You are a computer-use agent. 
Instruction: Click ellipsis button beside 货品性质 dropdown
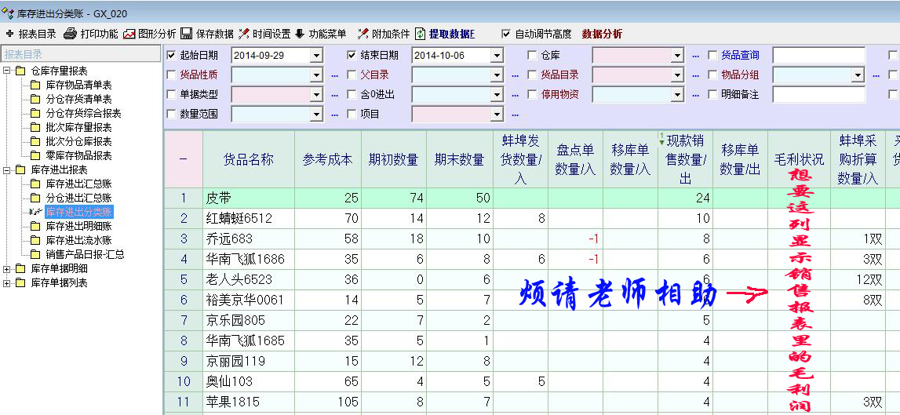coord(334,75)
